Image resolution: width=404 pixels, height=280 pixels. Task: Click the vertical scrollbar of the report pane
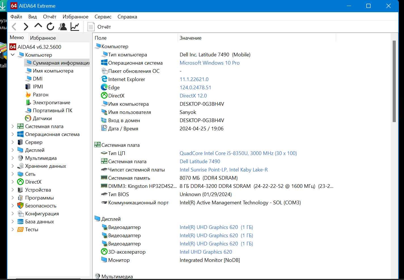[x=394, y=81]
